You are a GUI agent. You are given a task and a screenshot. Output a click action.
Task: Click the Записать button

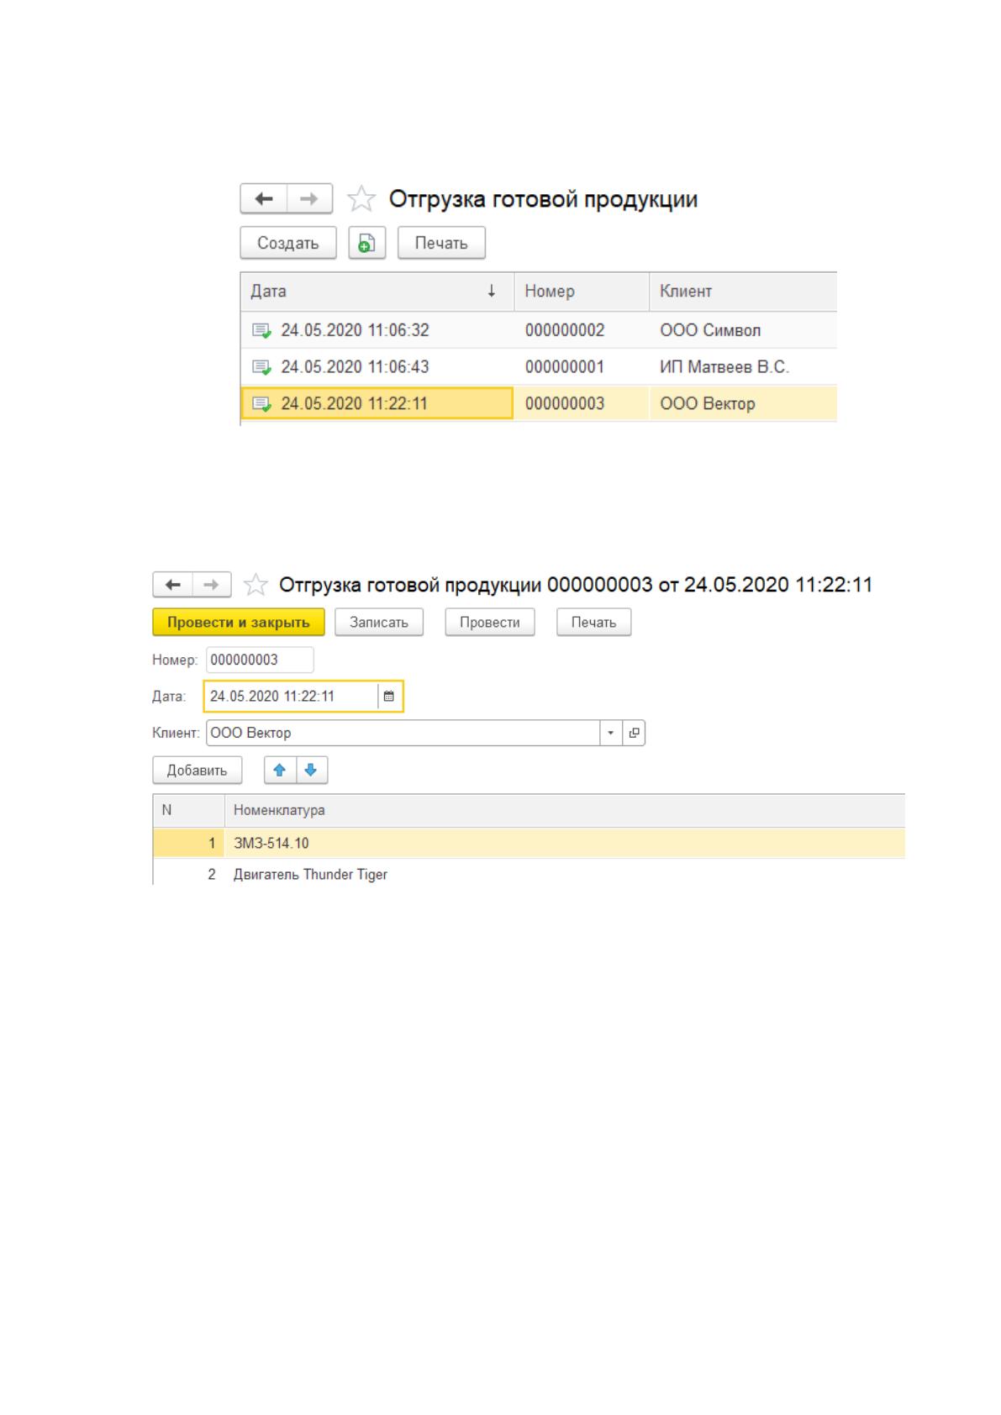[379, 623]
